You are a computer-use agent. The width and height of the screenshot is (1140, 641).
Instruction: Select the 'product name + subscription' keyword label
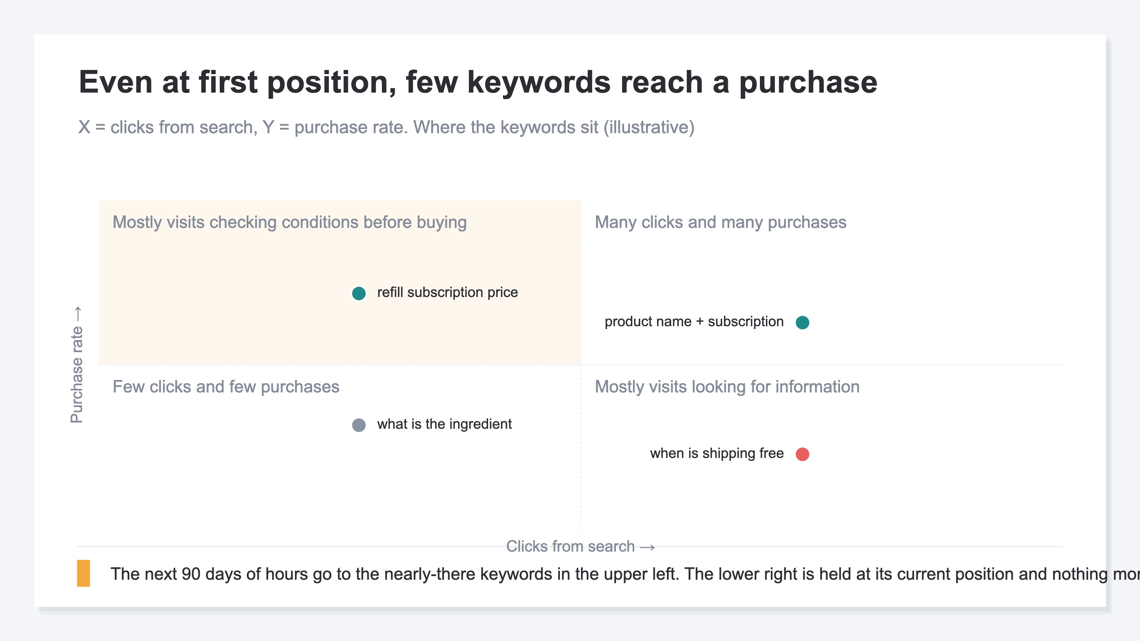click(x=694, y=322)
